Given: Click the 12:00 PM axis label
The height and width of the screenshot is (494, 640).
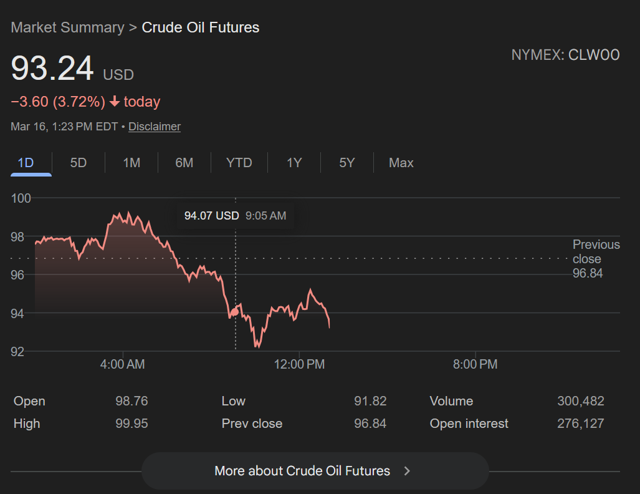Looking at the screenshot, I should [x=299, y=364].
